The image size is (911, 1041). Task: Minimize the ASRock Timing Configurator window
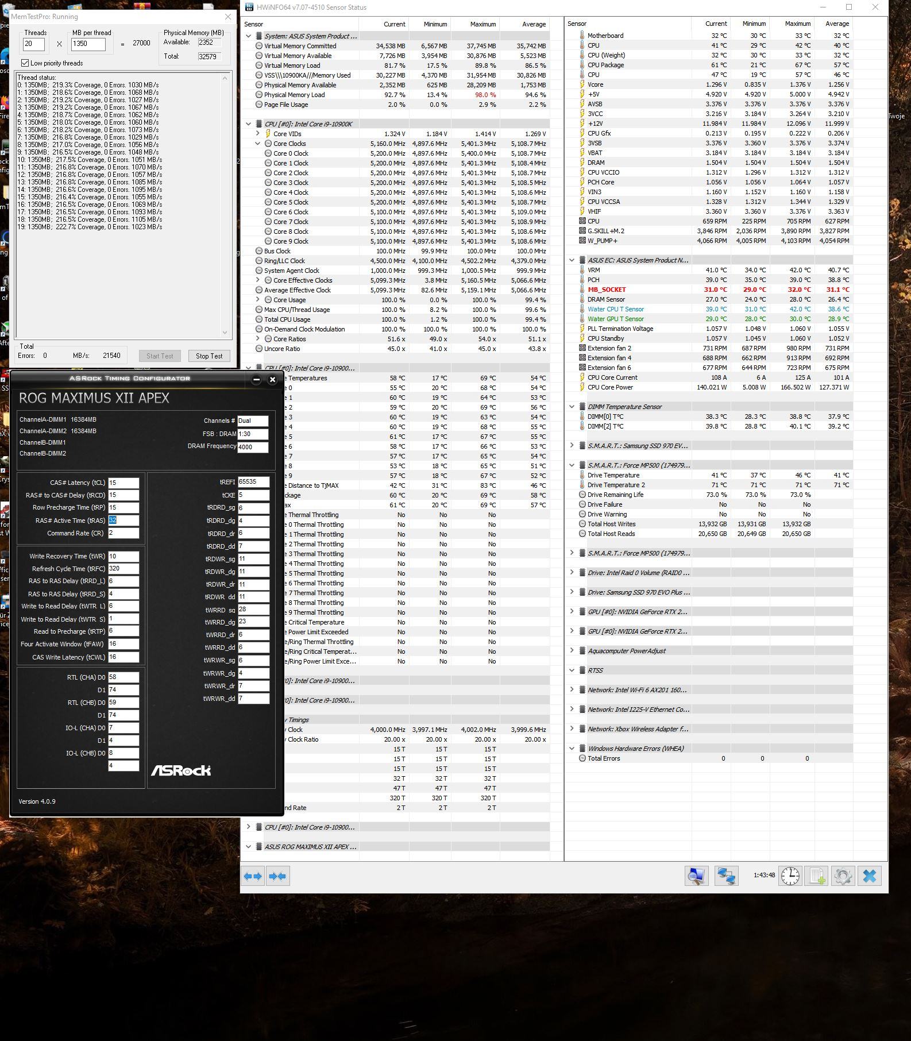click(257, 379)
